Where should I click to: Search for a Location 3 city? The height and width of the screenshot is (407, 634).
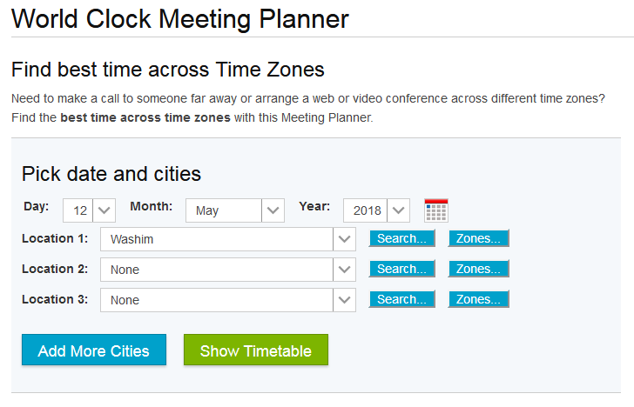pyautogui.click(x=401, y=299)
